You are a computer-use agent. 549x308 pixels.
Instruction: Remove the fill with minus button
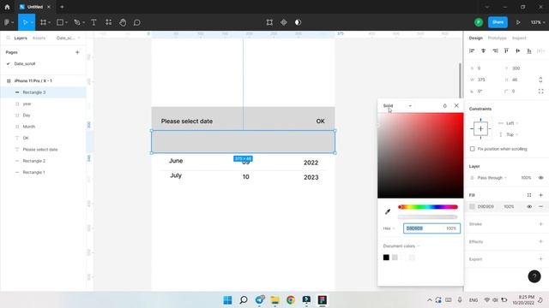[x=540, y=207]
